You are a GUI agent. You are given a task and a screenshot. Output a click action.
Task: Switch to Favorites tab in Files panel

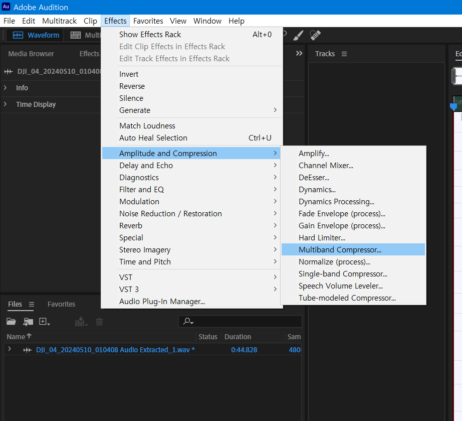click(61, 304)
